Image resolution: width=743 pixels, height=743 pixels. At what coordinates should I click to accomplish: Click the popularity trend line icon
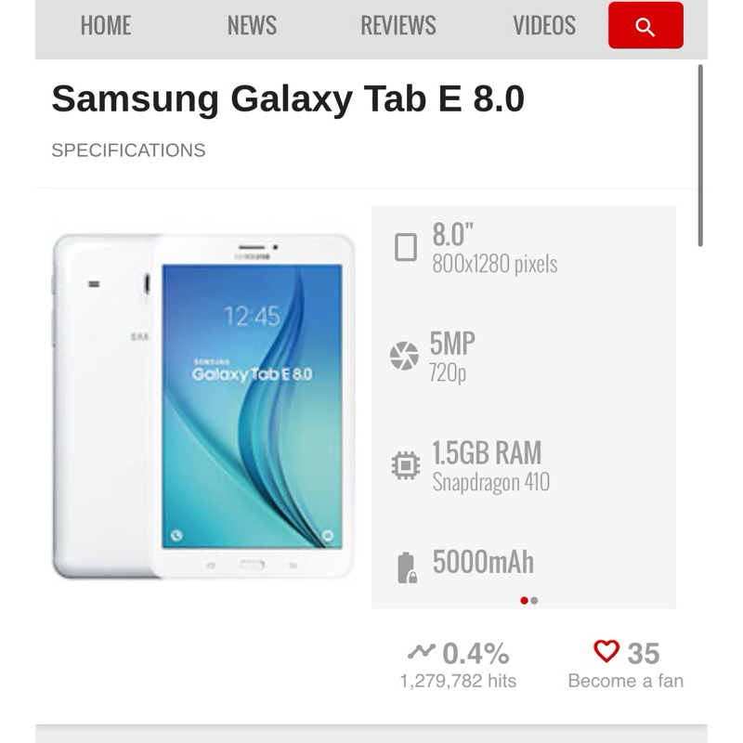point(422,652)
